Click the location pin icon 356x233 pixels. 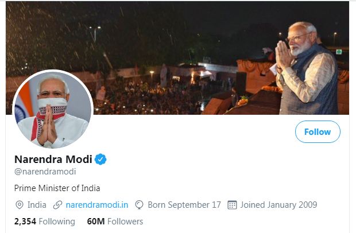point(19,205)
